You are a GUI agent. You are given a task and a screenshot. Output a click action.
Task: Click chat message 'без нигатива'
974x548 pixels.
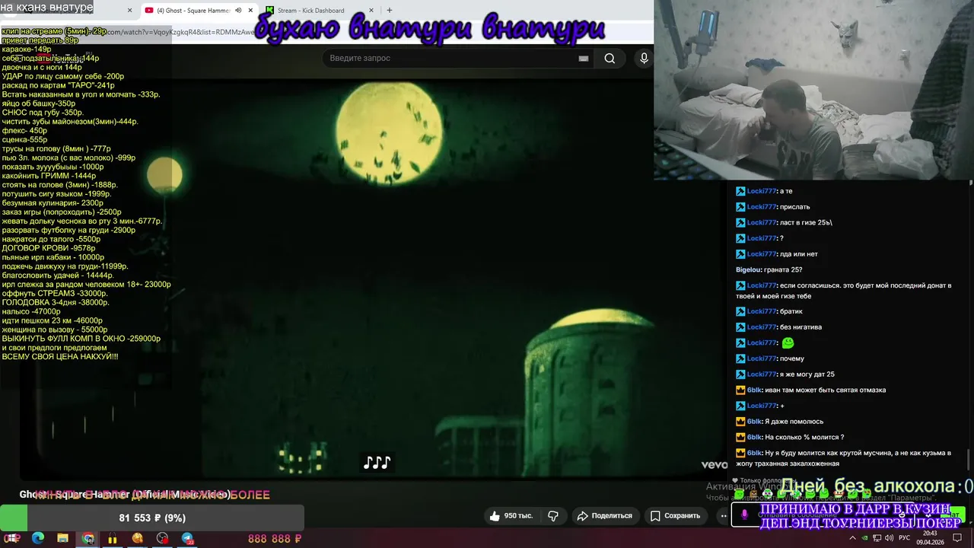click(801, 327)
